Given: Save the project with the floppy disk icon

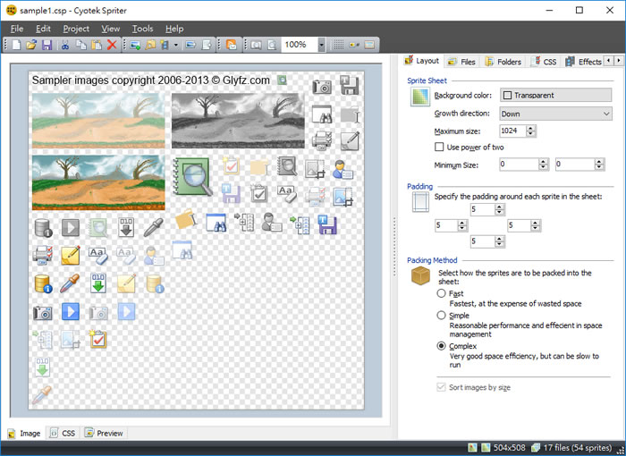Looking at the screenshot, I should [47, 45].
